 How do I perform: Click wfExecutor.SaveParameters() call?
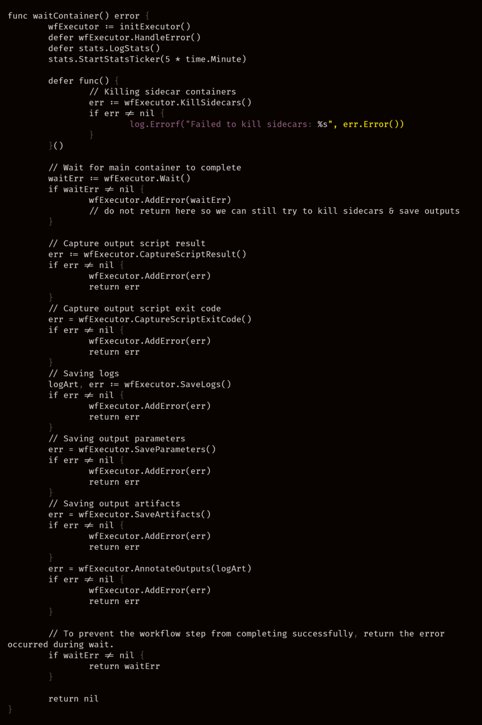coord(147,449)
